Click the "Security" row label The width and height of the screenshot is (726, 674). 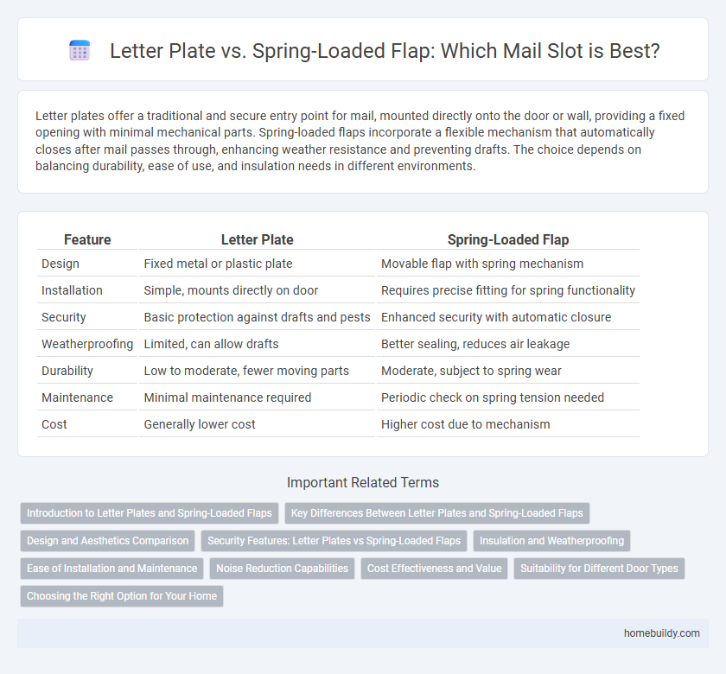coord(63,317)
